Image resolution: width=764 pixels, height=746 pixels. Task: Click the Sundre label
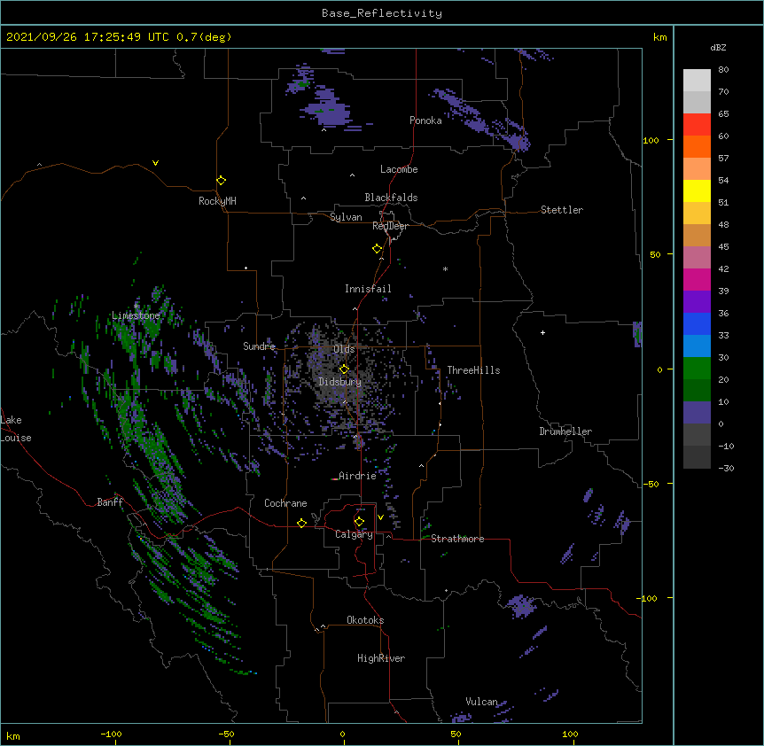tap(259, 346)
